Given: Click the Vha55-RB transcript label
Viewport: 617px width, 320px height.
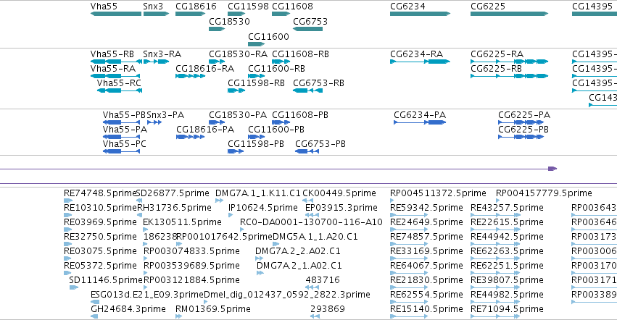Looking at the screenshot, I should 112,54.
